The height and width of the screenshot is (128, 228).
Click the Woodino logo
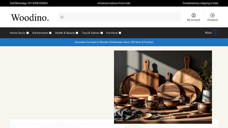pos(30,17)
